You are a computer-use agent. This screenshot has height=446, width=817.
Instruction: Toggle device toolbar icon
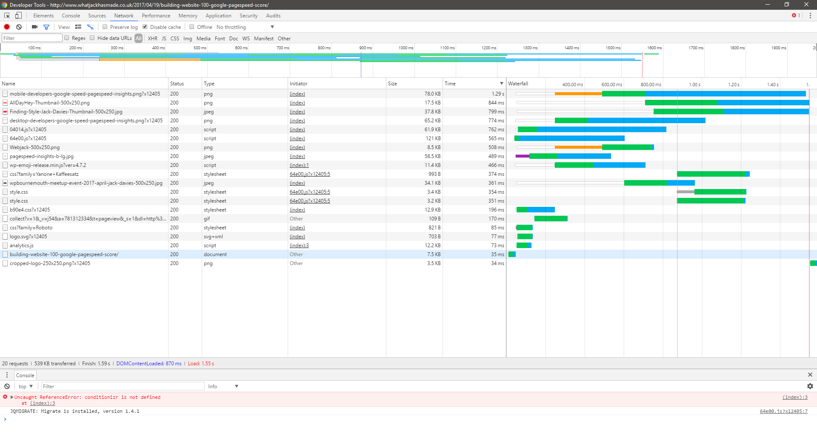[18, 16]
